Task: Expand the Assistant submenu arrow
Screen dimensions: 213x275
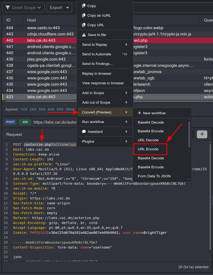Action: 126,131
